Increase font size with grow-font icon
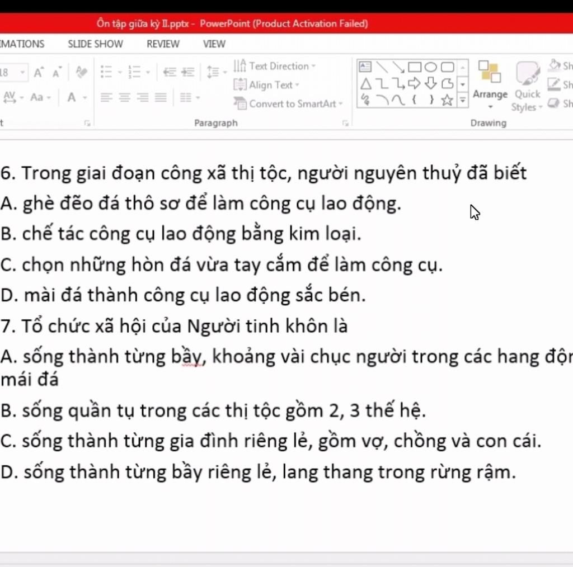Image resolution: width=573 pixels, height=567 pixels. point(39,72)
